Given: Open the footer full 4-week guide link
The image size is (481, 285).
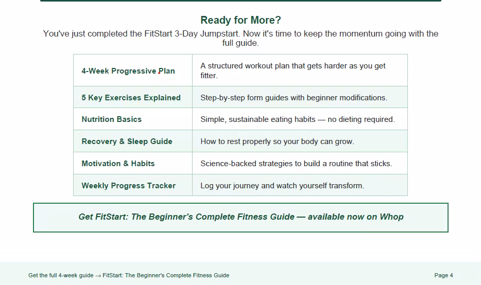Looking at the screenshot, I should [x=129, y=275].
